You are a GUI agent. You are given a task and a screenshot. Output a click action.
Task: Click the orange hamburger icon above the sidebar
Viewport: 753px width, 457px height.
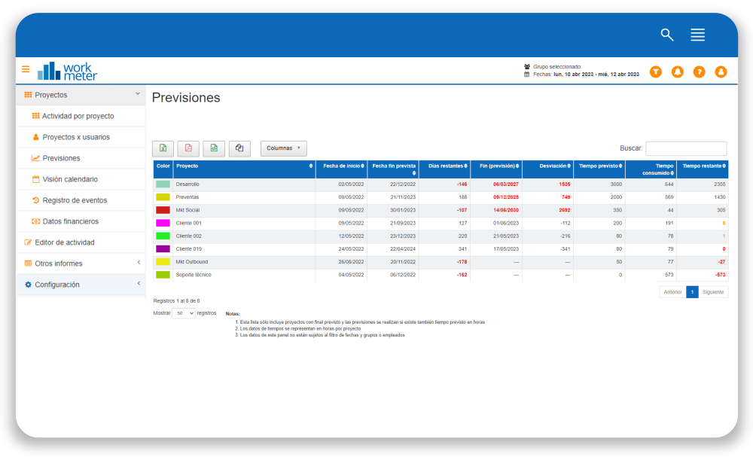point(25,69)
